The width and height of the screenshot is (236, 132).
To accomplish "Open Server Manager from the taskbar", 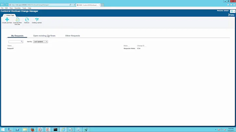I will [10, 130].
